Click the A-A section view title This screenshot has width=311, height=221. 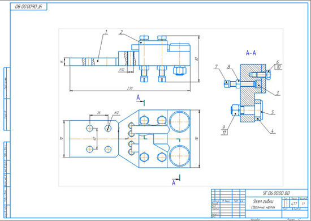coord(251,53)
